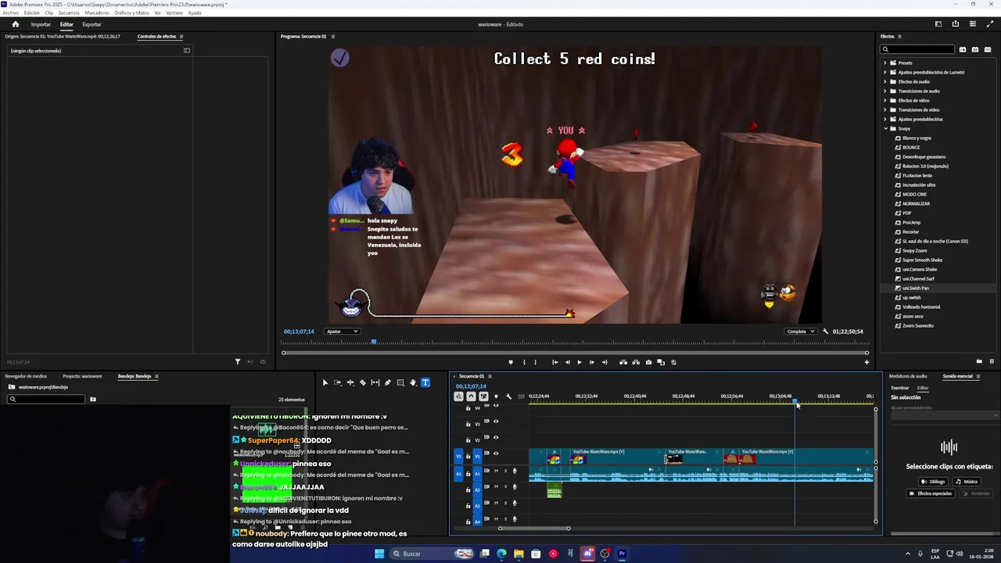
Task: Select the Razor tool
Action: coord(363,382)
